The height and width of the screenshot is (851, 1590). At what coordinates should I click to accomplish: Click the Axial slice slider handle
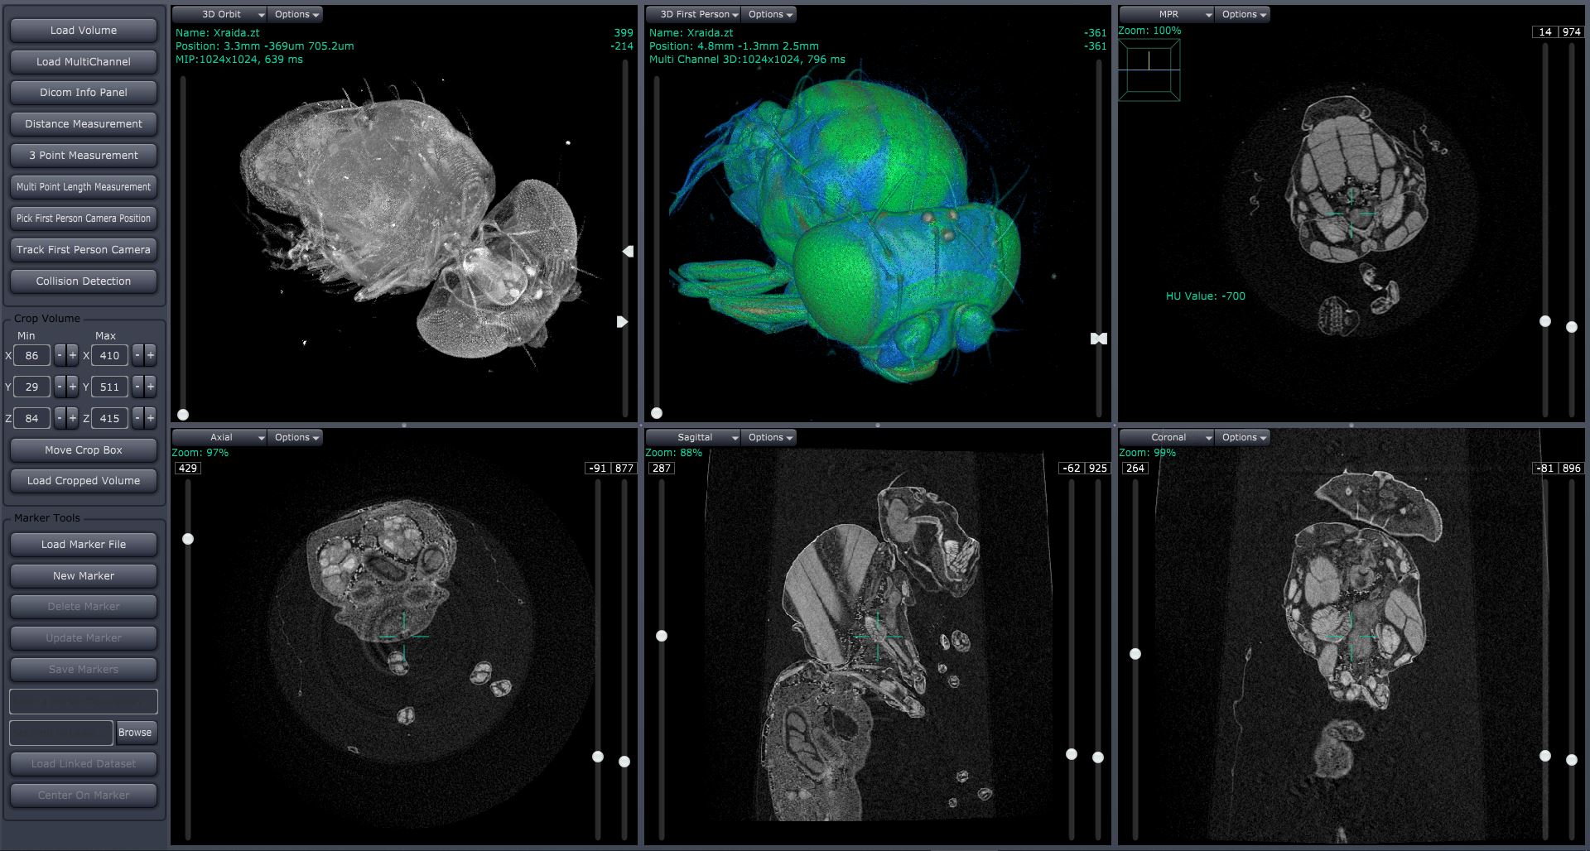click(188, 539)
